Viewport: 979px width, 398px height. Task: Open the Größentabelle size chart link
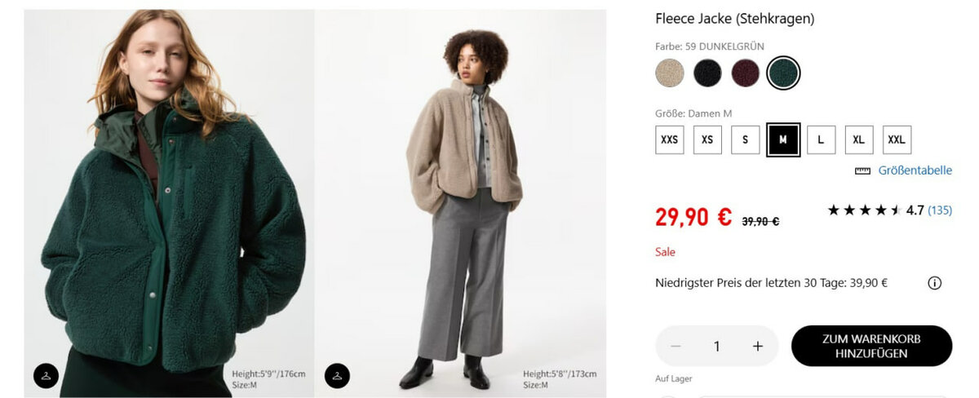click(915, 171)
